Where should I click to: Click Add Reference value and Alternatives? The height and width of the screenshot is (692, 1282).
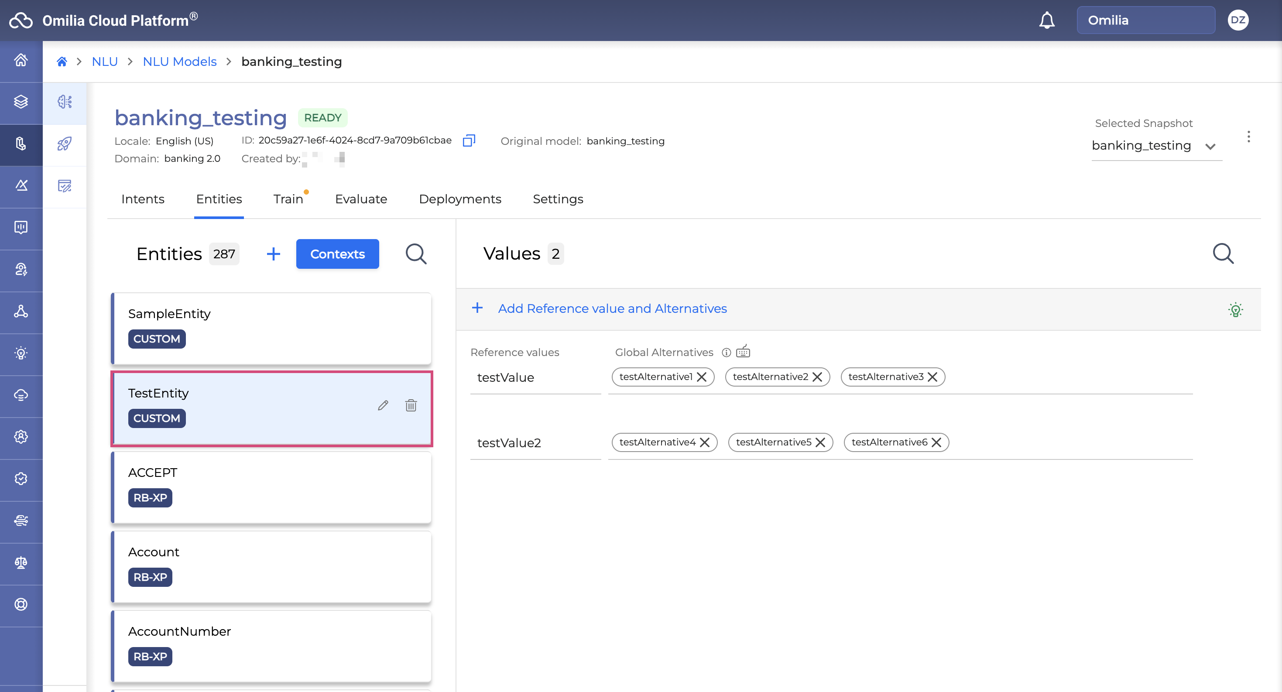click(x=612, y=308)
